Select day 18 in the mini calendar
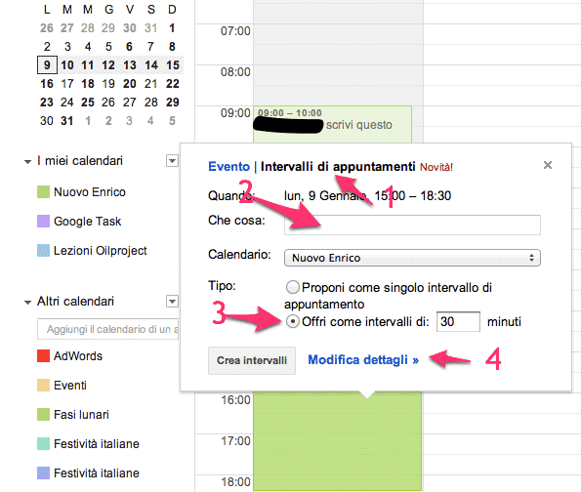 coord(88,84)
